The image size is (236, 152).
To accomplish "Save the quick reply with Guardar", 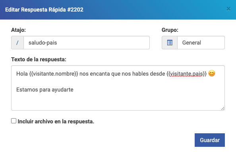I will [x=210, y=140].
